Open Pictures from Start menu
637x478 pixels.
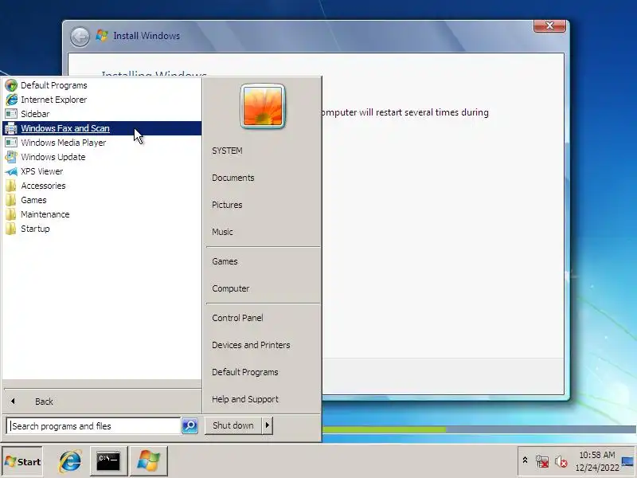pyautogui.click(x=227, y=205)
